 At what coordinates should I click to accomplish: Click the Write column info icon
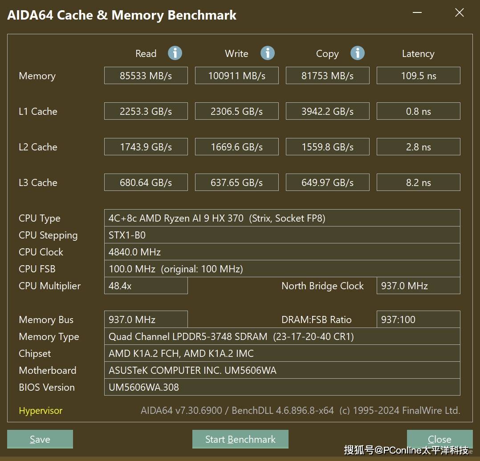[267, 53]
